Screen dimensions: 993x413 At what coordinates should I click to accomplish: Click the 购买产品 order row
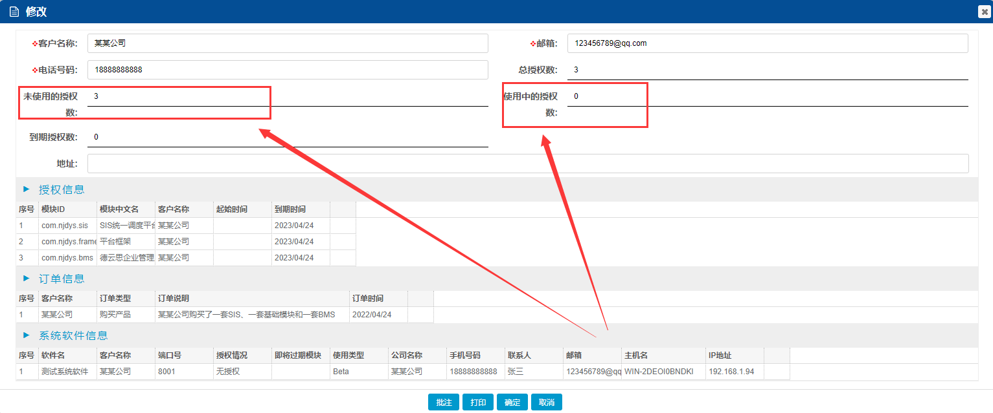(x=115, y=315)
